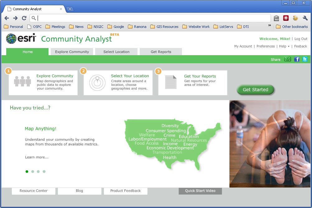312x208 pixels.
Task: Click the green Get Started button
Action: [x=255, y=90]
